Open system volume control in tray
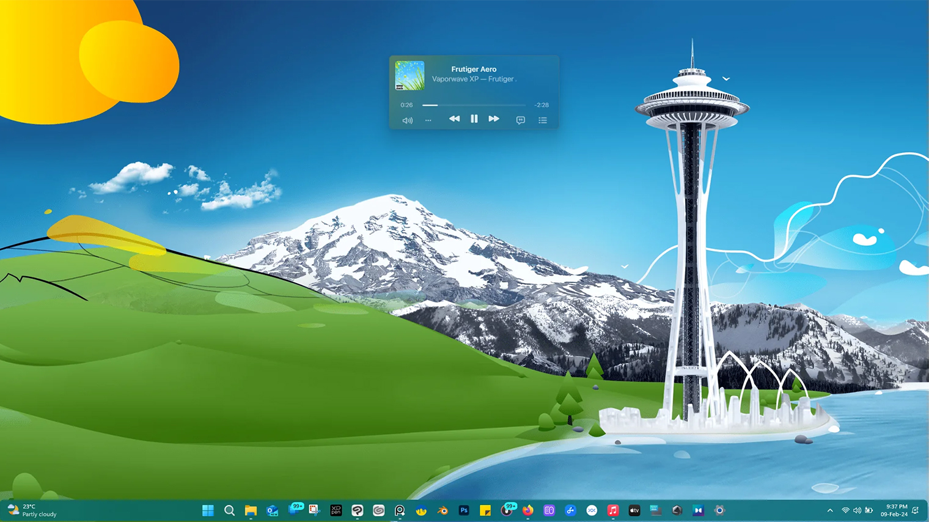 (x=857, y=510)
